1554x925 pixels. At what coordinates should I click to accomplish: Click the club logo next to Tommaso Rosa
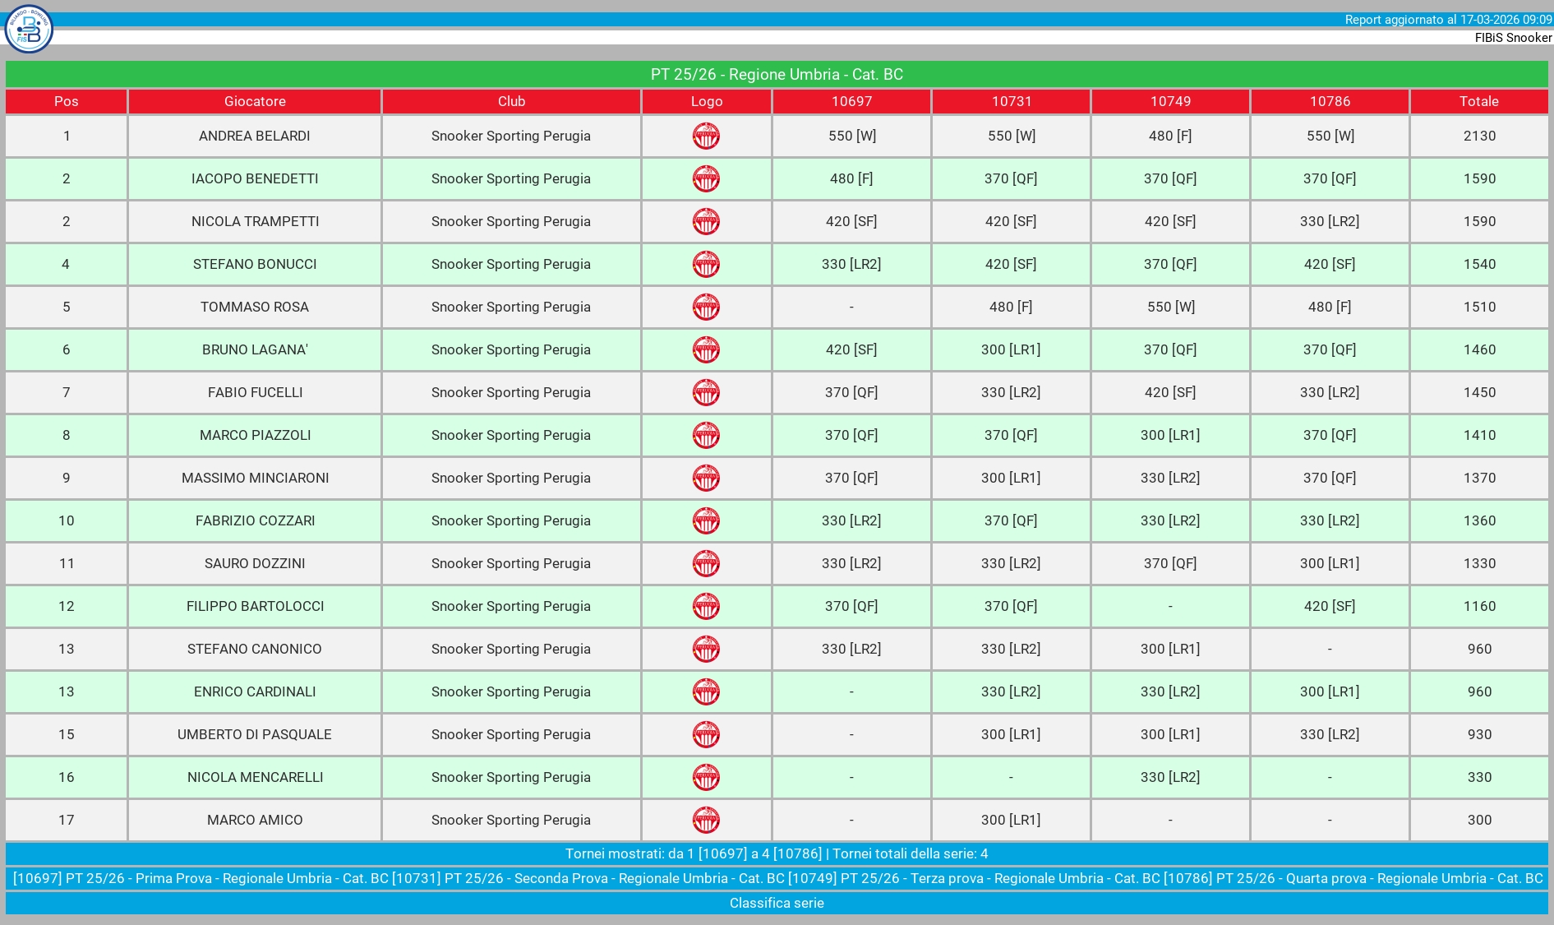click(x=706, y=307)
